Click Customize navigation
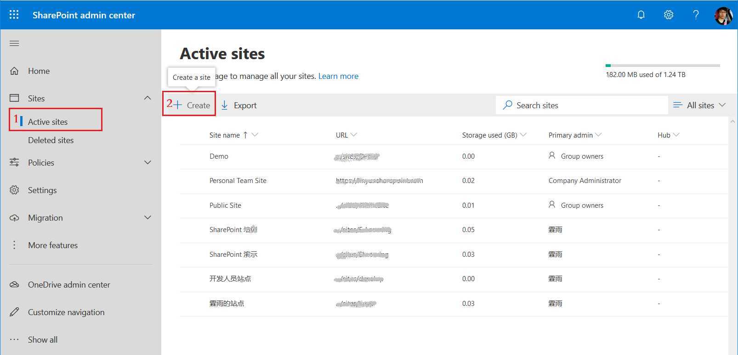The image size is (738, 355). [66, 312]
